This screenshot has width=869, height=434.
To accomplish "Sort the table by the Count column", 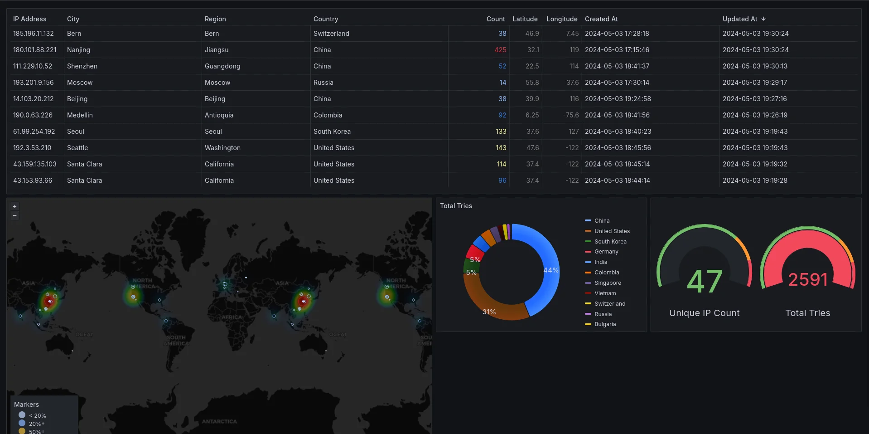I will 495,19.
